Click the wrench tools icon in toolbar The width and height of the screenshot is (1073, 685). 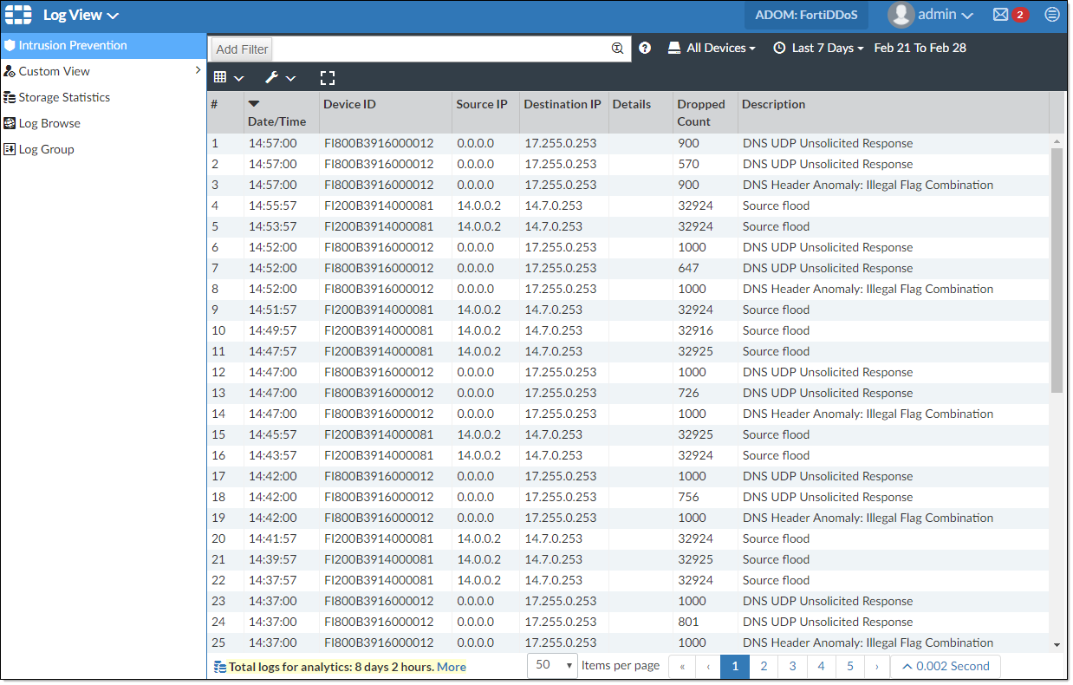click(x=272, y=77)
